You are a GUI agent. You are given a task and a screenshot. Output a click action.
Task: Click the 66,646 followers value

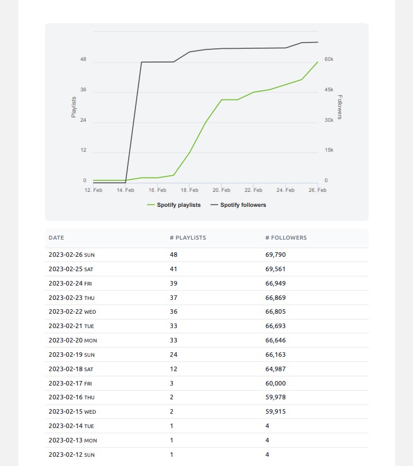pos(276,340)
